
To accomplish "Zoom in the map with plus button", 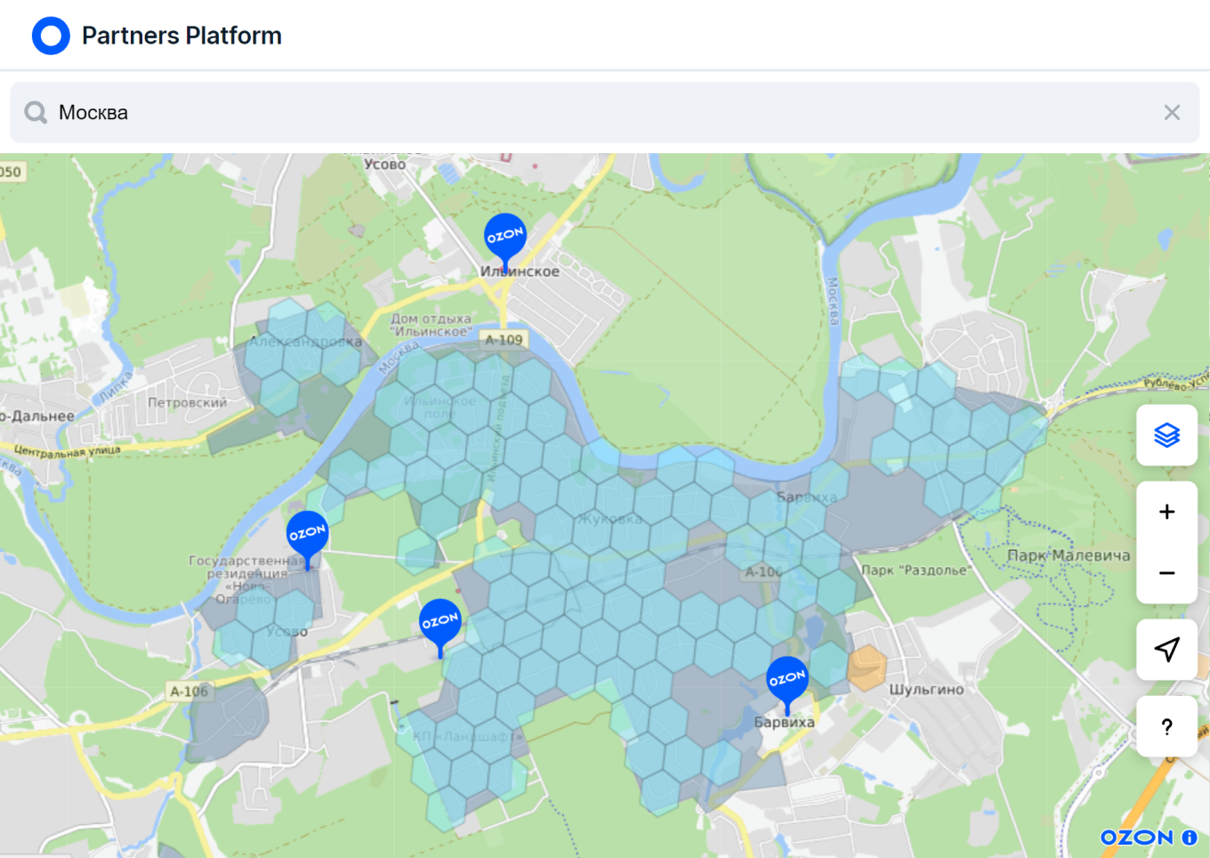I will [1166, 512].
